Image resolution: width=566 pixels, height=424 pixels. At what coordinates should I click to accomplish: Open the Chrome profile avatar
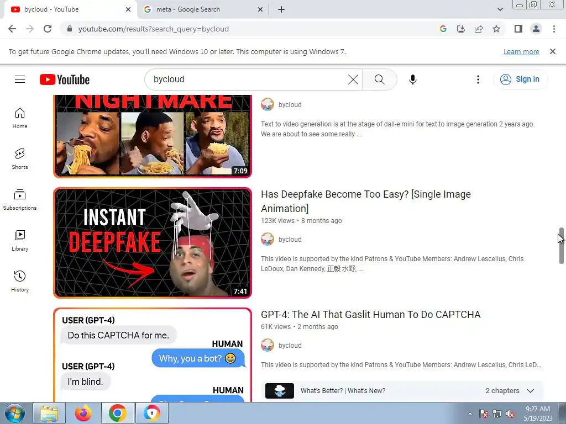click(x=536, y=29)
